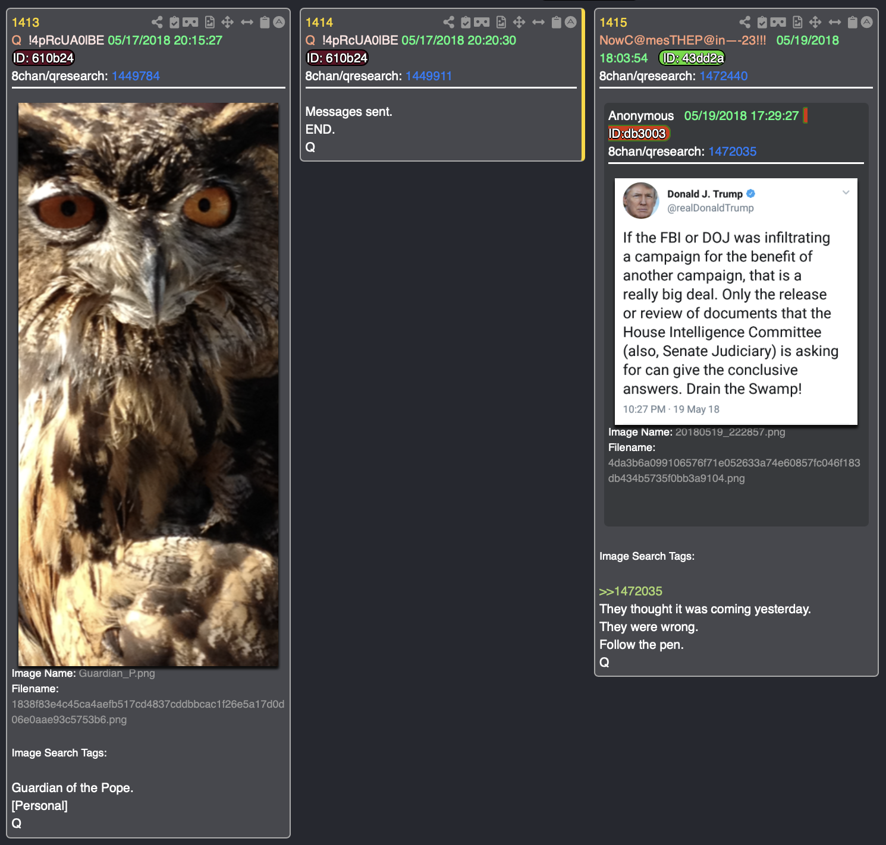Click the @realDonaldTrump handle in tweet
The width and height of the screenshot is (886, 845).
coord(711,208)
